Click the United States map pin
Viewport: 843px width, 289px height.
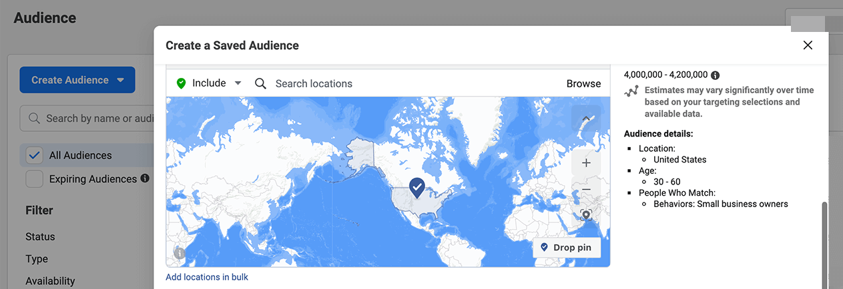coord(417,188)
